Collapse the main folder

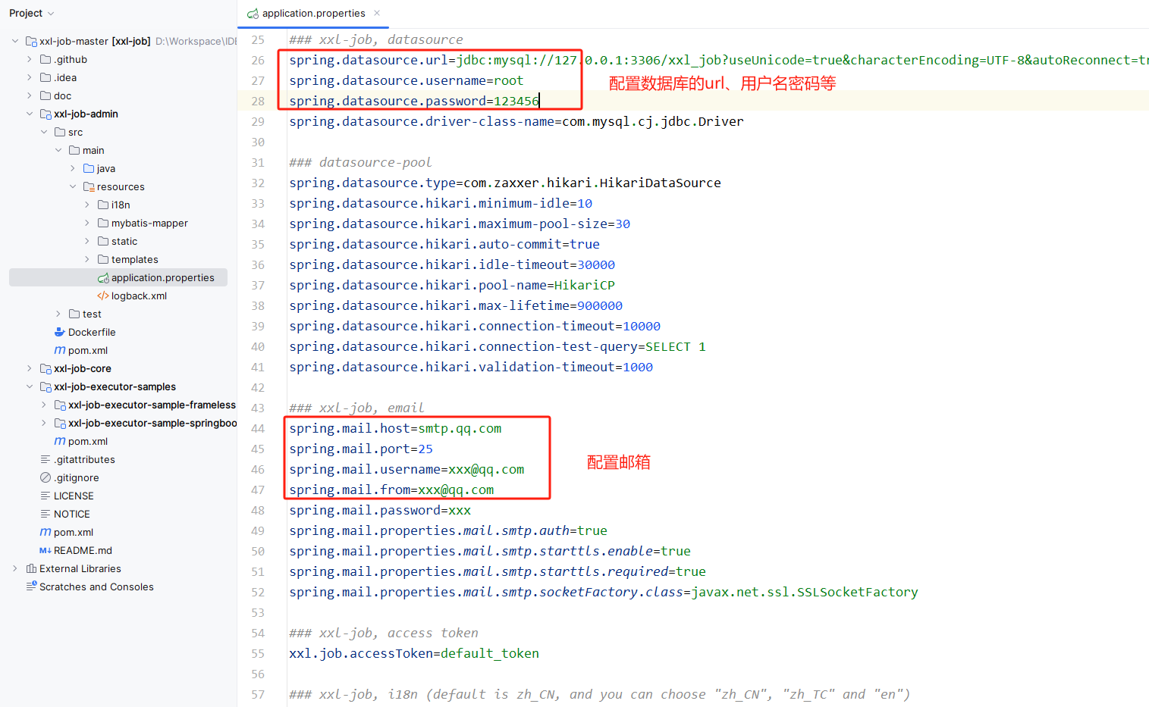[x=58, y=150]
